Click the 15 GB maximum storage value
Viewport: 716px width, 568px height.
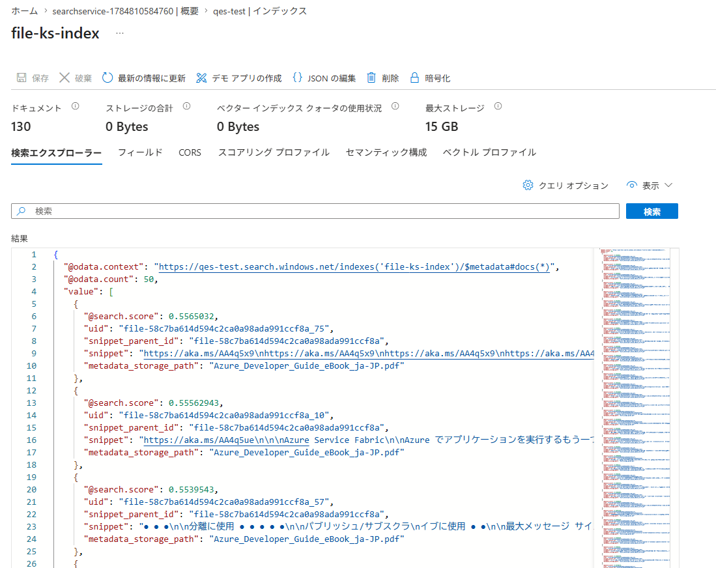click(442, 126)
